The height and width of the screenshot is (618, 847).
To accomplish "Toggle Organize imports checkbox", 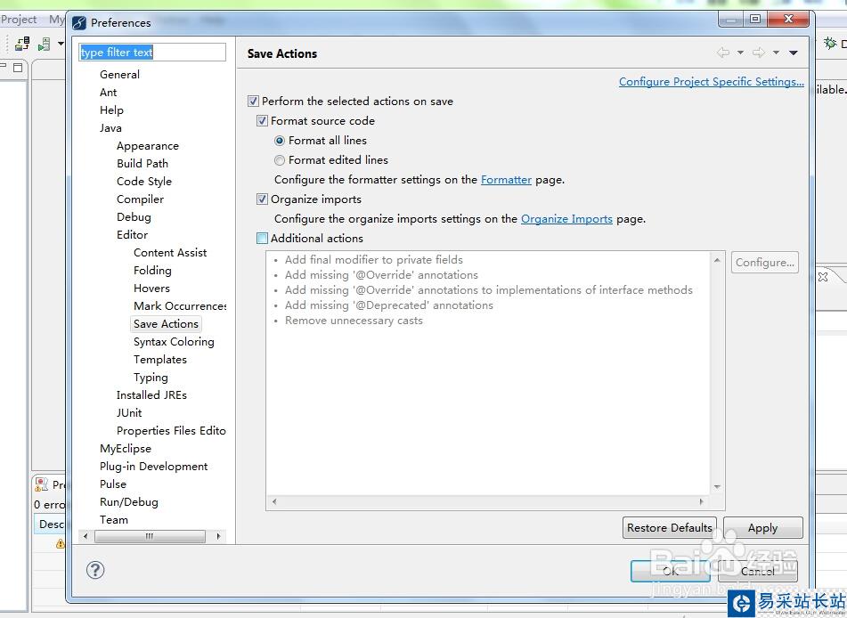I will tap(262, 199).
